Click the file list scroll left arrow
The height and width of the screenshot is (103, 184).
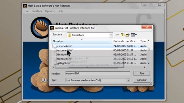[53, 67]
